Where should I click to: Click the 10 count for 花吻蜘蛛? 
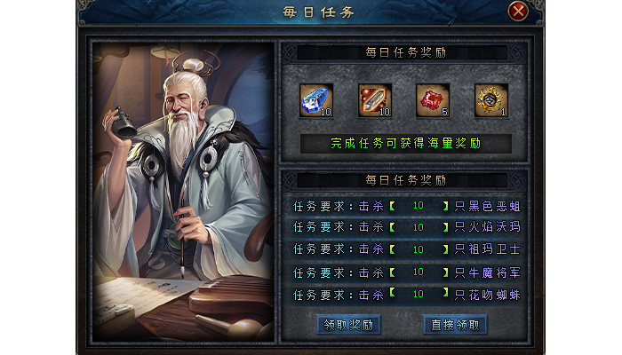419,294
